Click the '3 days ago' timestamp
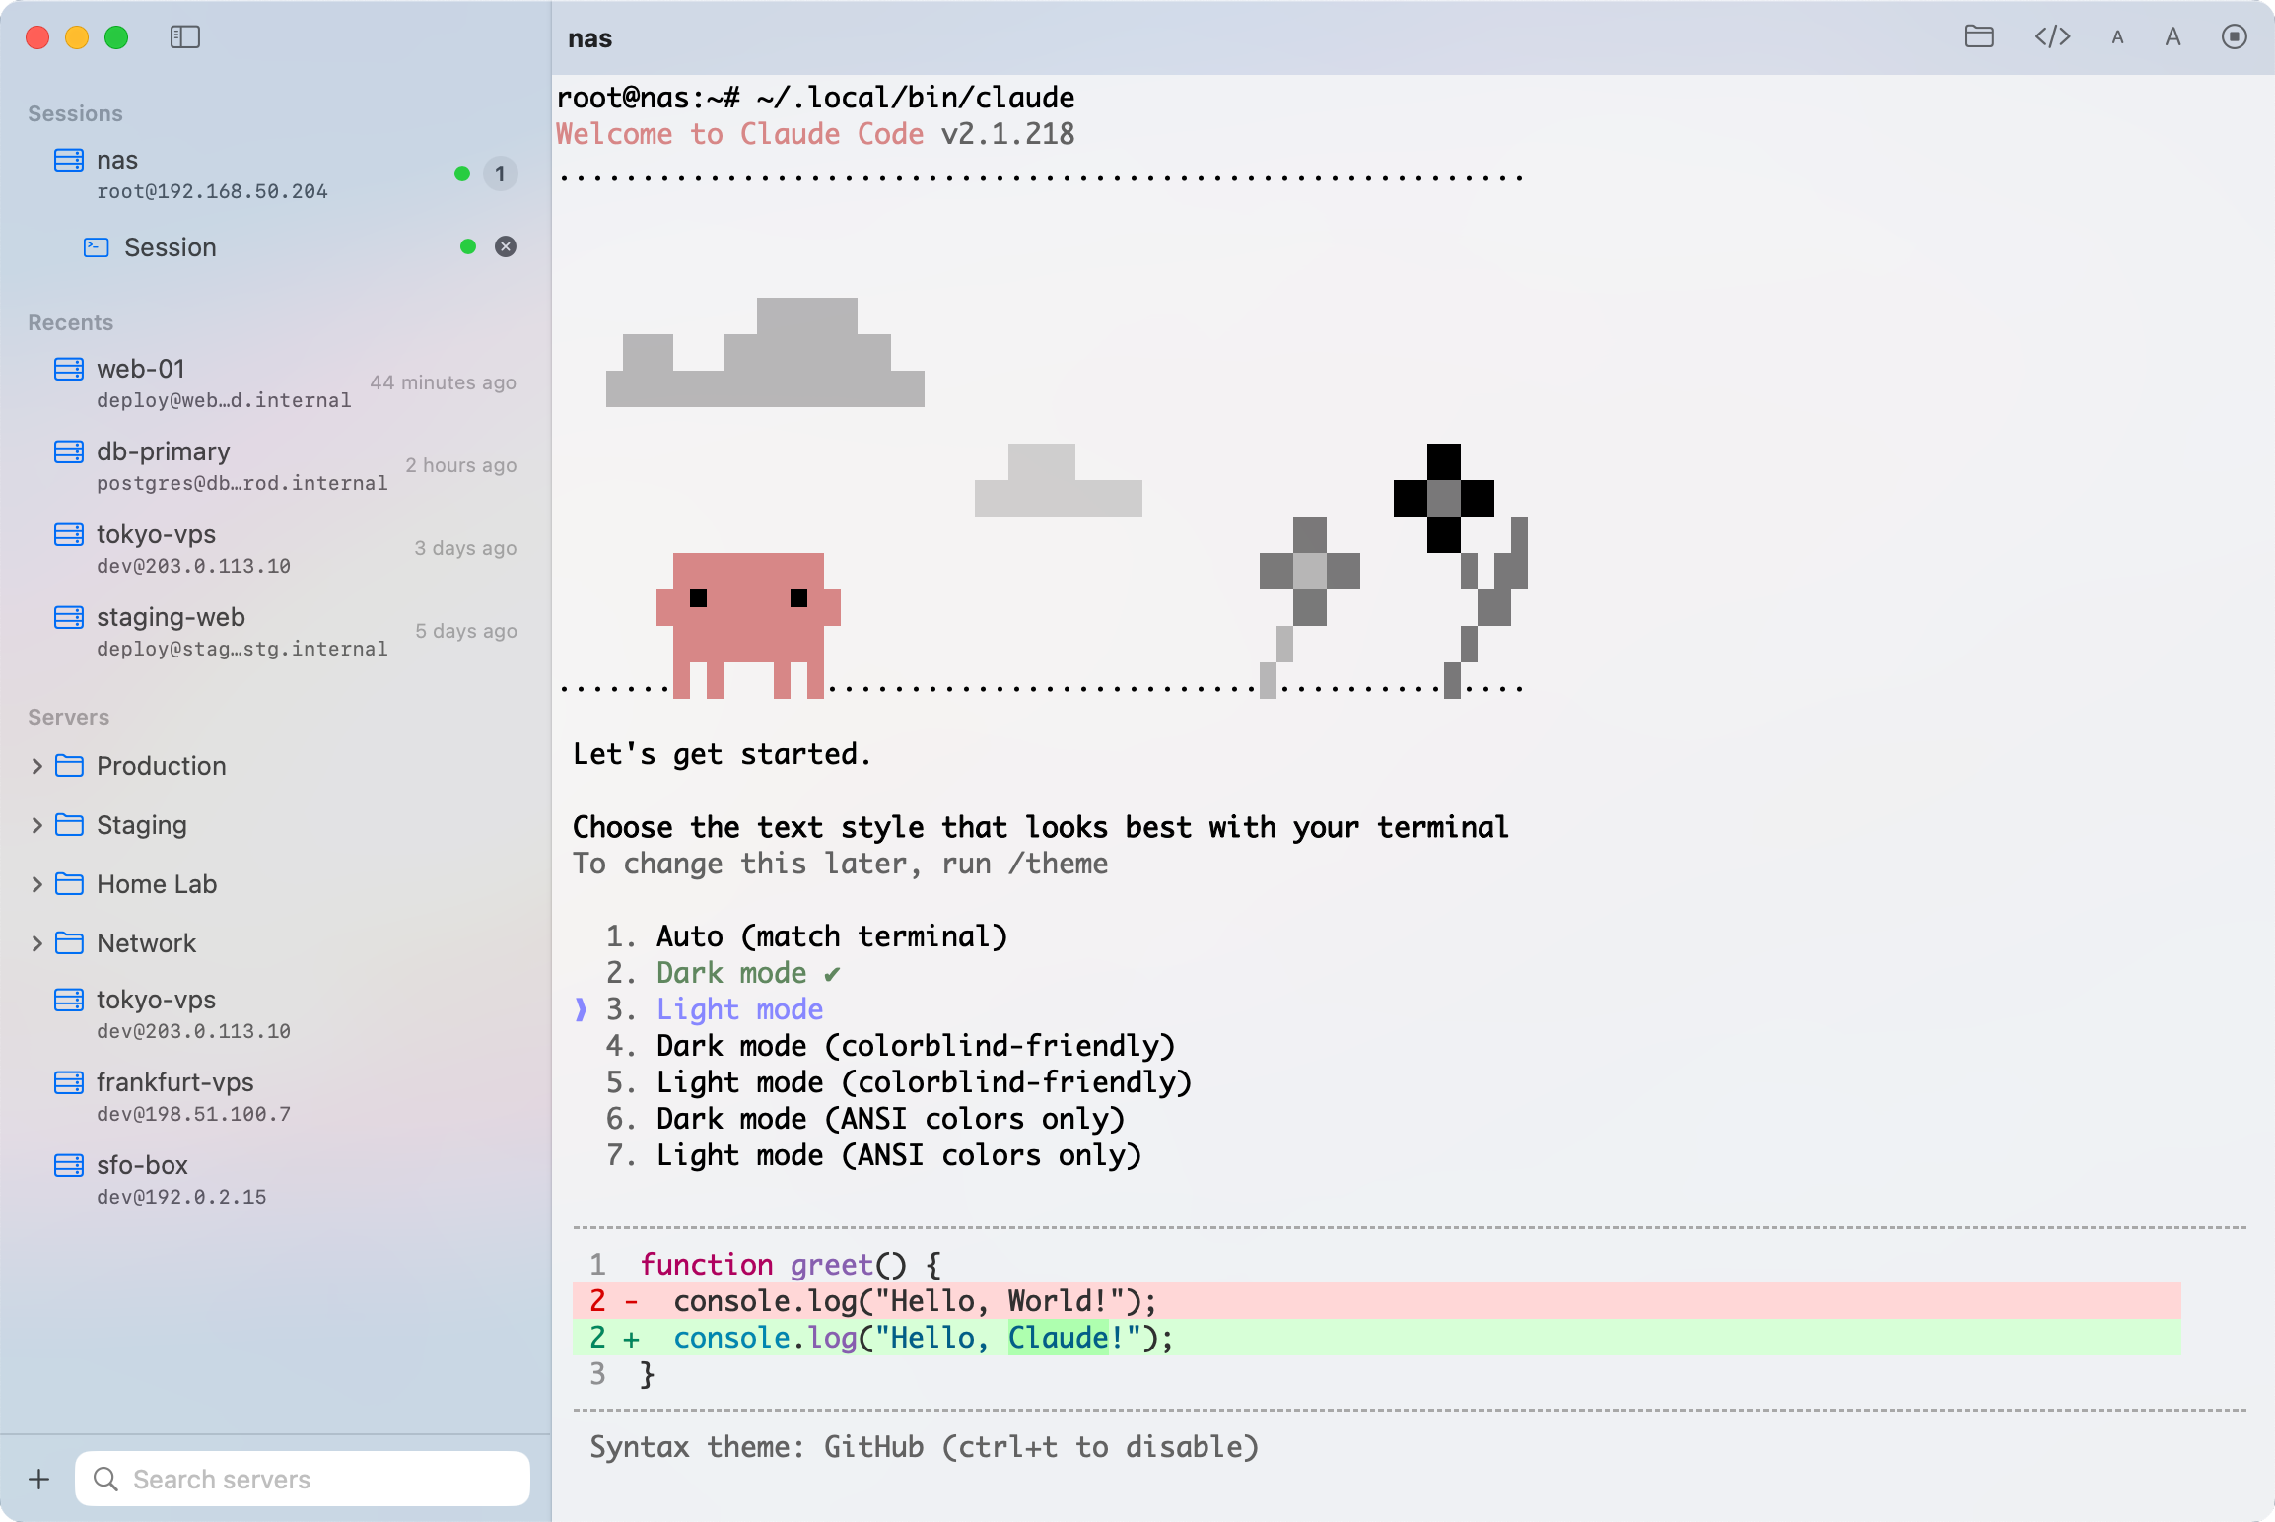 pyautogui.click(x=465, y=548)
